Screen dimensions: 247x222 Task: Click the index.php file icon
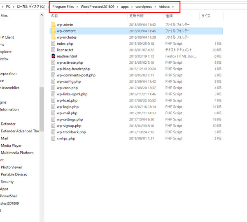click(53, 44)
